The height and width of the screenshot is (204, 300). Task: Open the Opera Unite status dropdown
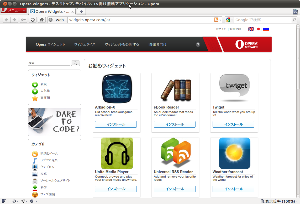pos(24,201)
